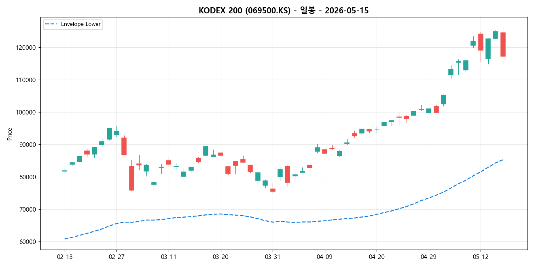Image resolution: width=534 pixels, height=267 pixels.
Task: Click the 04-20 date tick label
Action: 377,257
